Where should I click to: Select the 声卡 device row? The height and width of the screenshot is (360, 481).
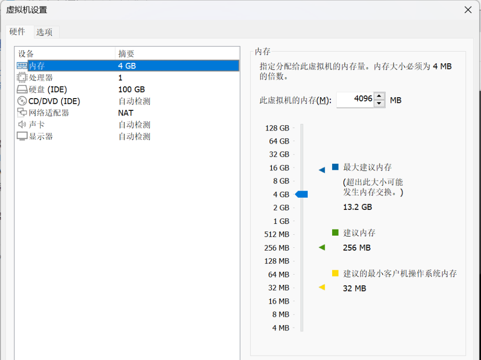pos(128,124)
